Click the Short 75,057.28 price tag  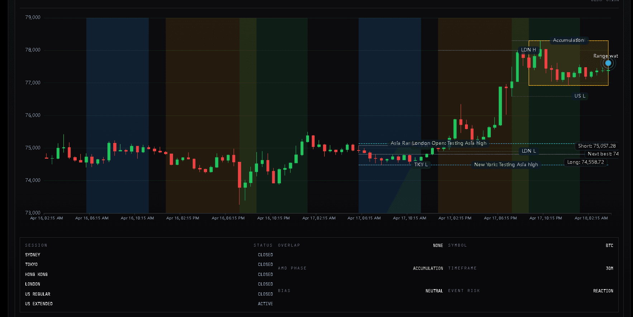coord(596,146)
